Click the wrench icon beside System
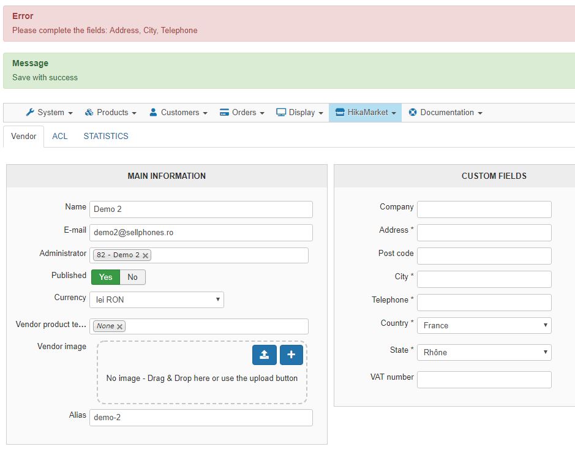Image resolution: width=575 pixels, height=452 pixels. (x=30, y=112)
